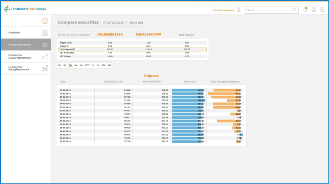Click blue difference bar for 10-12-2015
The width and height of the screenshot is (329, 184).
[x=188, y=90]
